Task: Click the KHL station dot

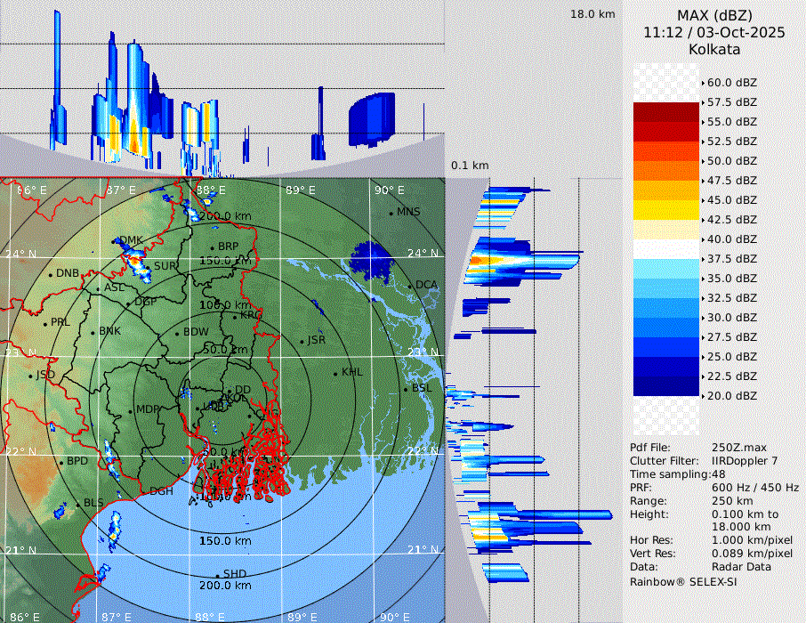Action: (x=335, y=373)
